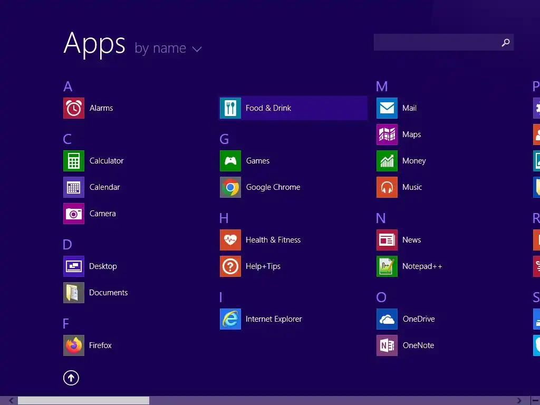Open the News app icon

pyautogui.click(x=387, y=240)
